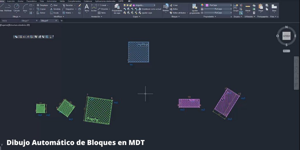This screenshot has height=150, width=300.
Task: Expand the Utilidades panel
Action: click(x=250, y=17)
